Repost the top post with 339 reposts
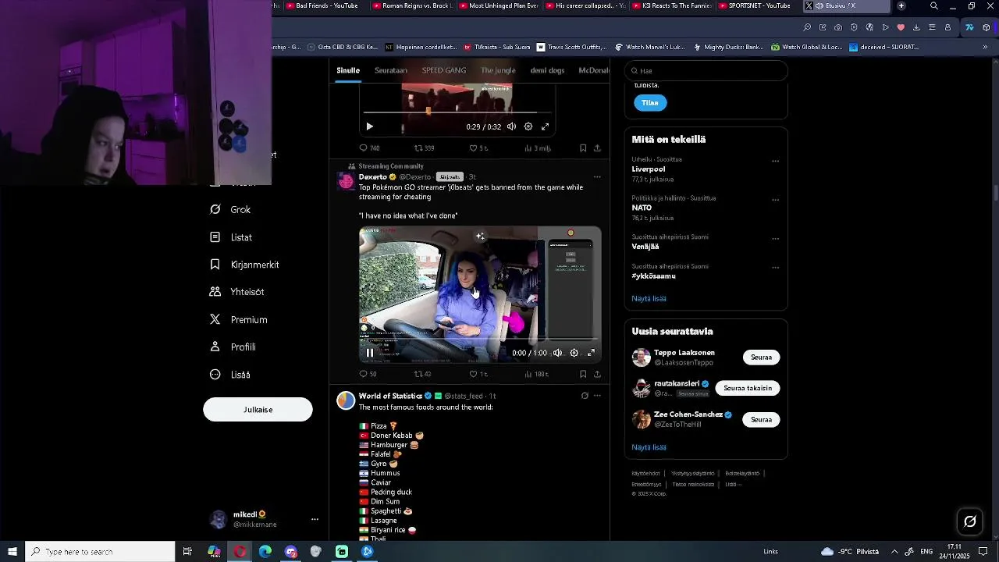Screen dimensions: 999x562 tap(424, 148)
